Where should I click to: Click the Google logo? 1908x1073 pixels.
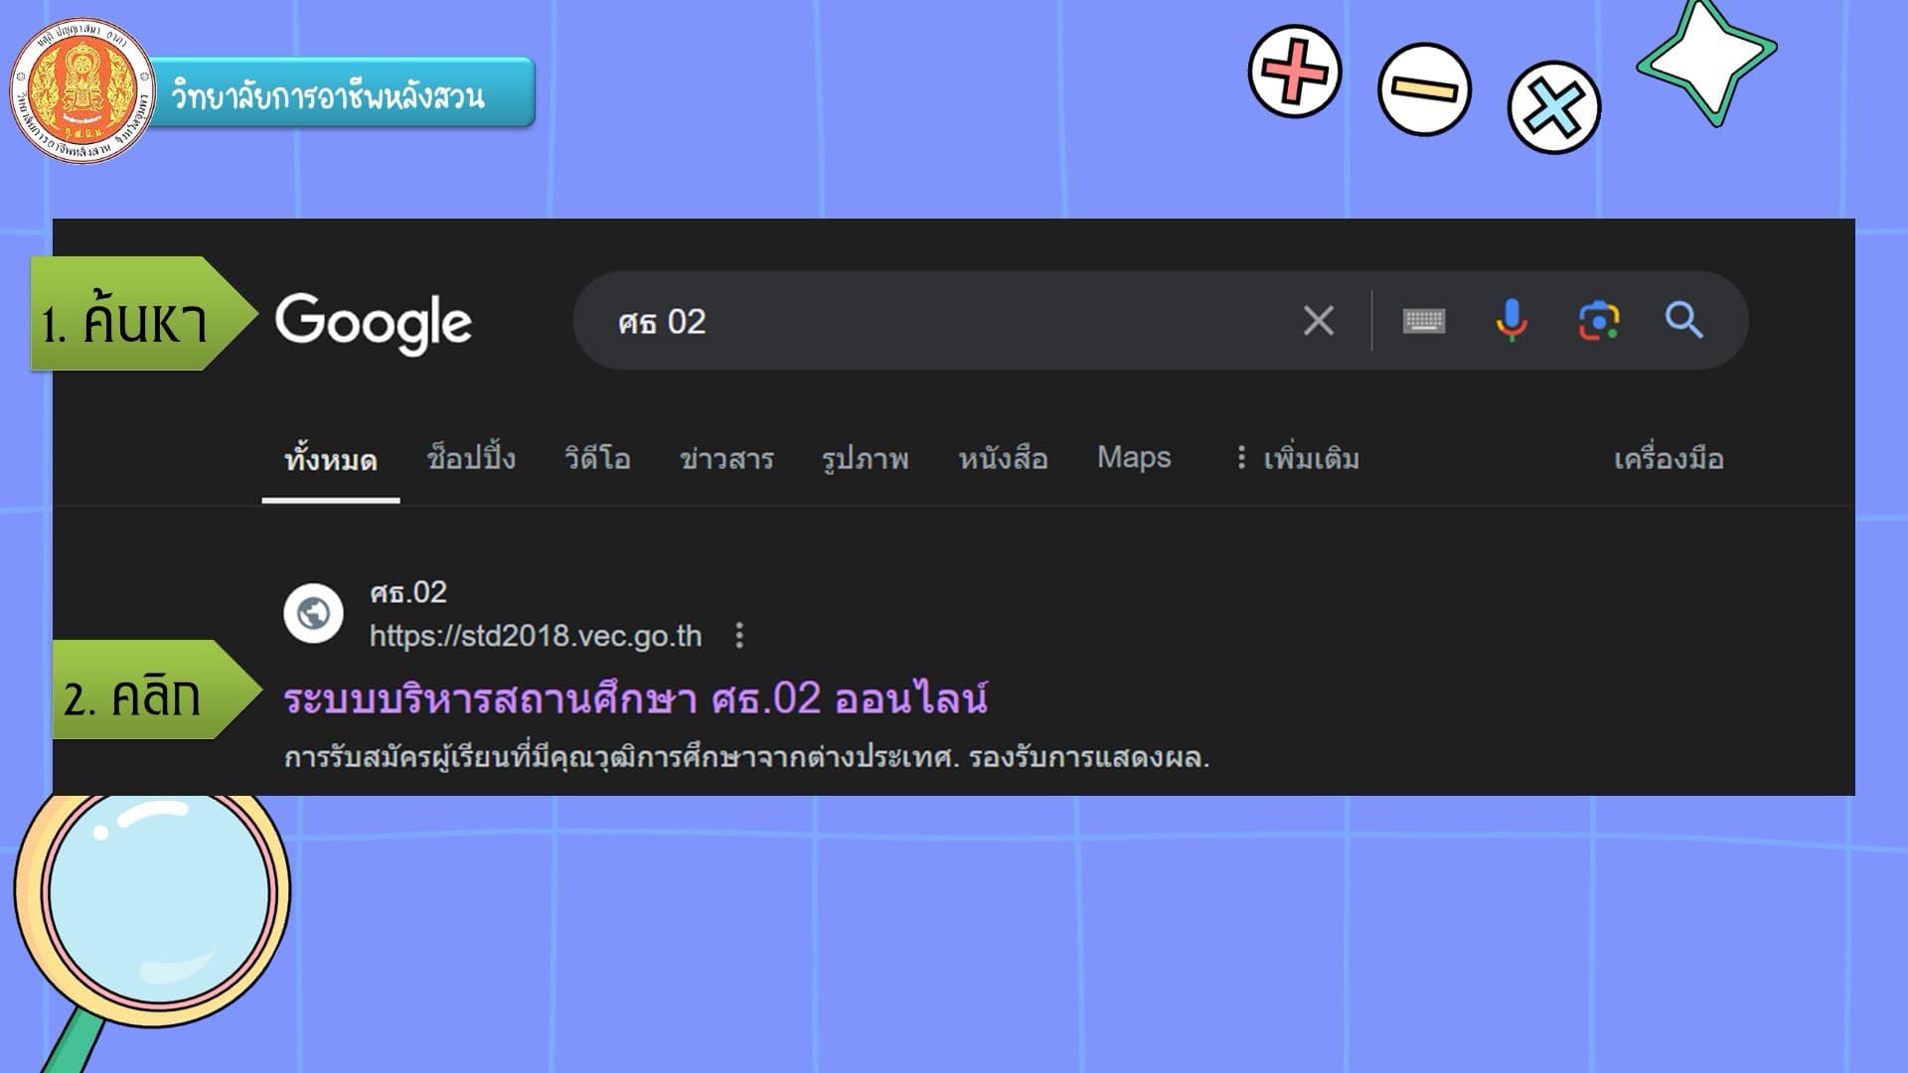pos(374,323)
